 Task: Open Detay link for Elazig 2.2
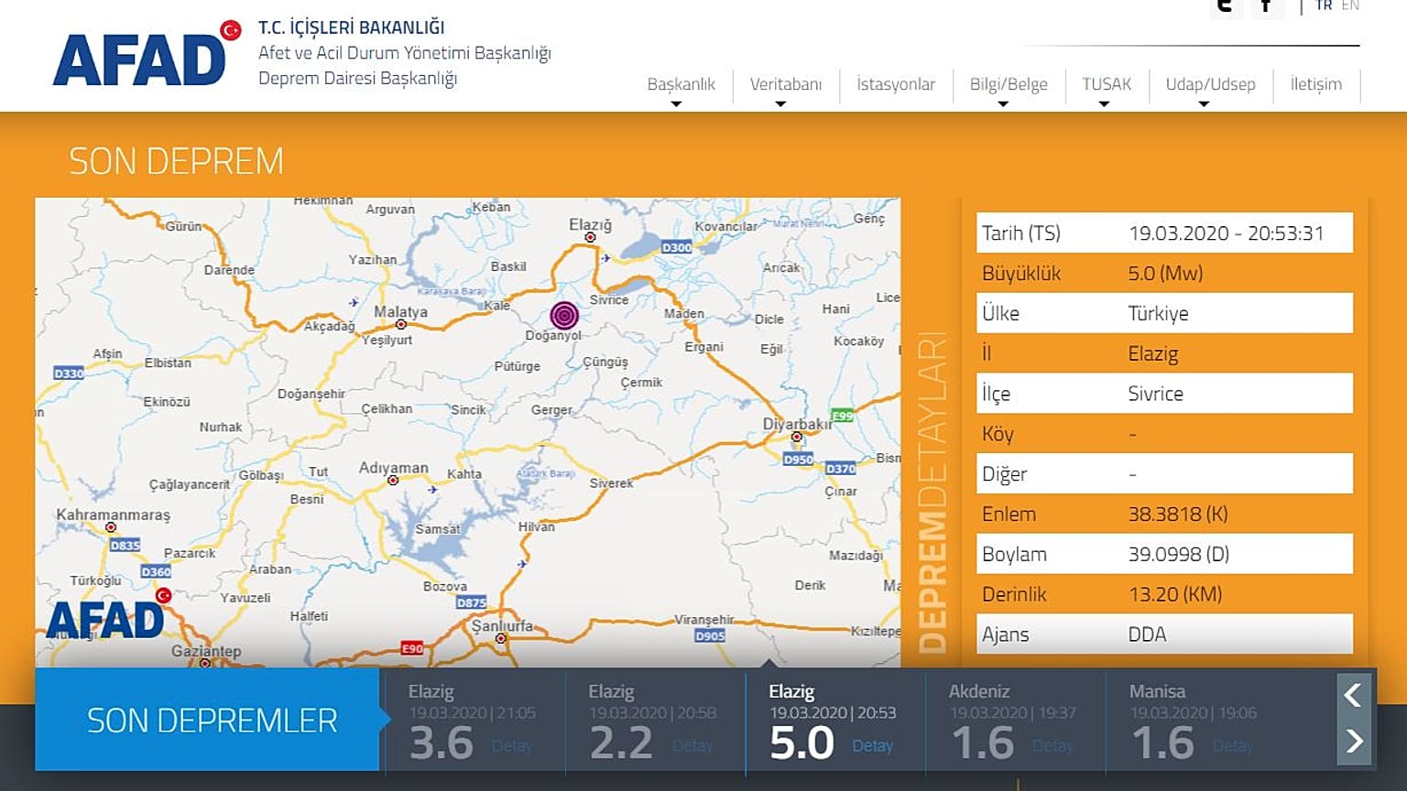coord(693,746)
